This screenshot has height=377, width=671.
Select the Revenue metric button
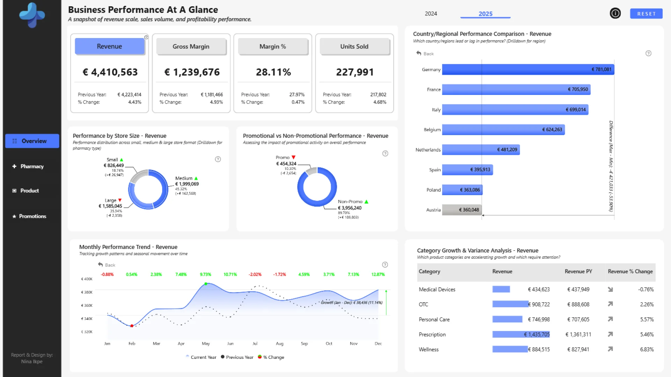[109, 46]
